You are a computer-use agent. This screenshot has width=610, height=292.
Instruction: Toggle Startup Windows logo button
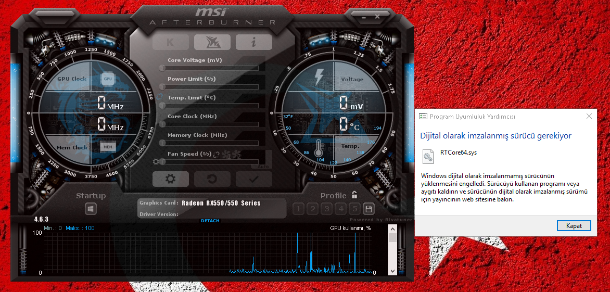coord(91,209)
